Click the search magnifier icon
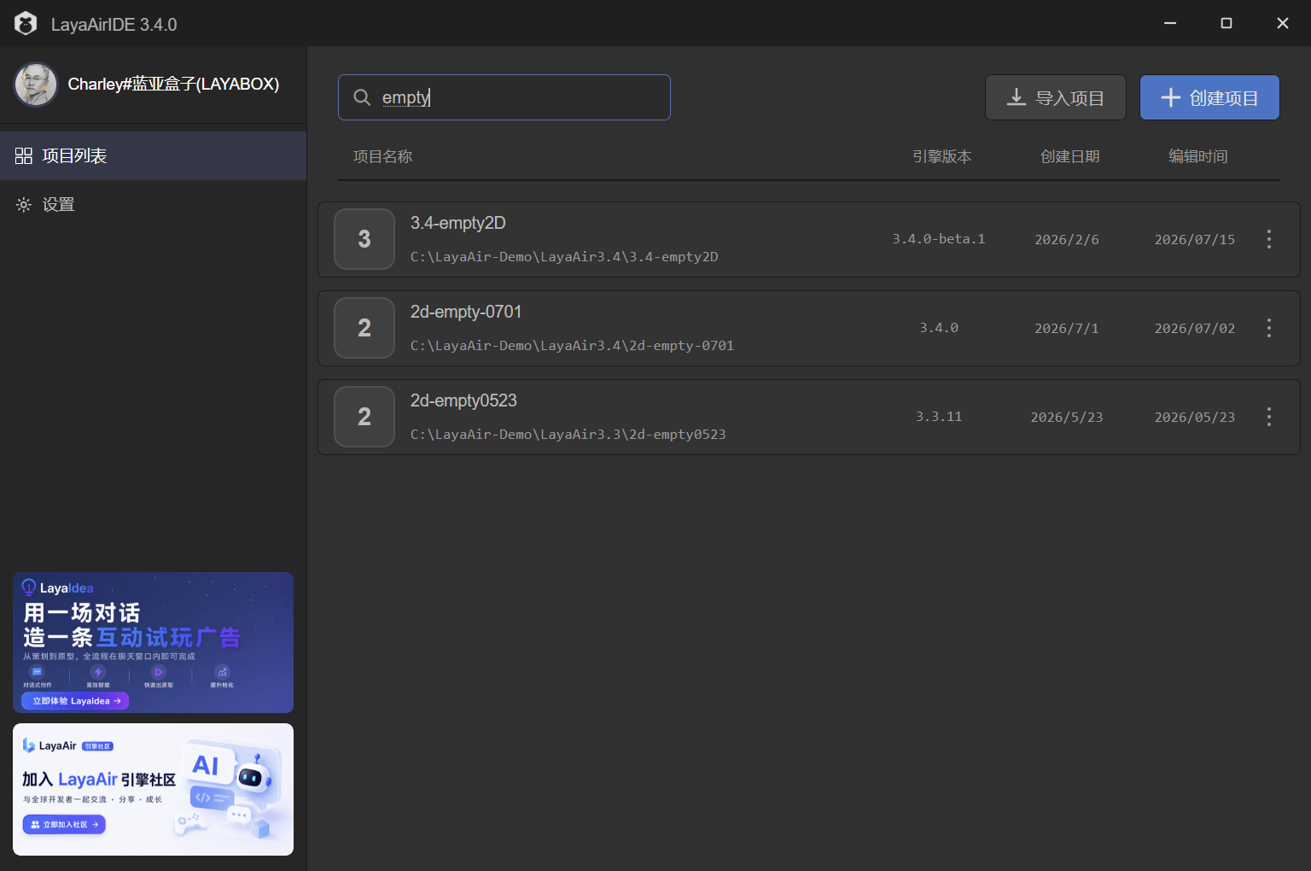This screenshot has width=1311, height=871. click(362, 97)
